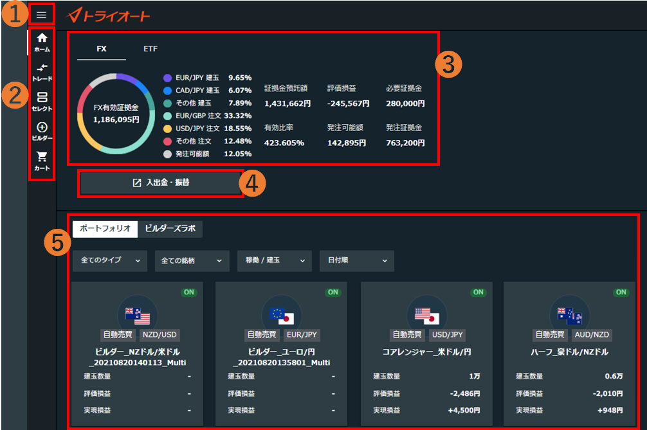The width and height of the screenshot is (647, 430).
Task: Open the hamburger menu icon
Action: point(41,15)
